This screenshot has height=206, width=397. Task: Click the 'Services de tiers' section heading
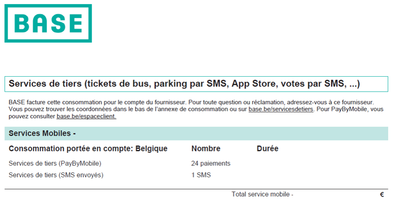[x=185, y=84]
